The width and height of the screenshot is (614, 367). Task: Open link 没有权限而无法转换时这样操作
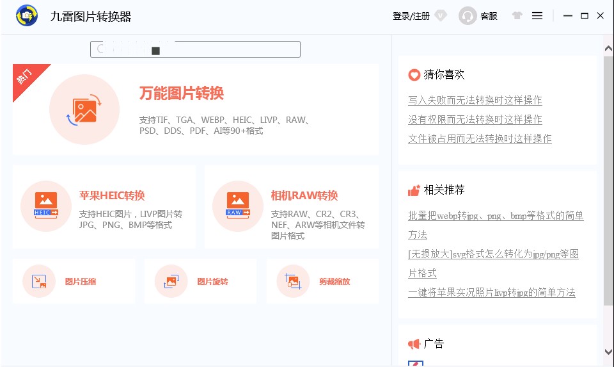(475, 119)
